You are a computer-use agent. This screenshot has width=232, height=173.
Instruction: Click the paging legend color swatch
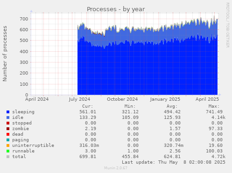pyautogui.click(x=8, y=140)
